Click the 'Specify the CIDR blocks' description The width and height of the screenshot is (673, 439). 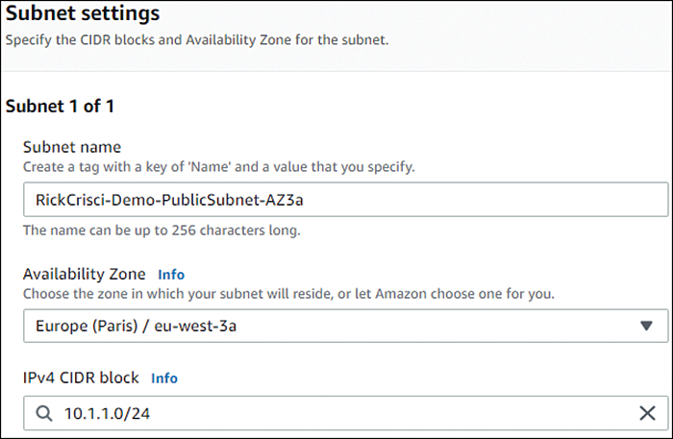pos(197,40)
